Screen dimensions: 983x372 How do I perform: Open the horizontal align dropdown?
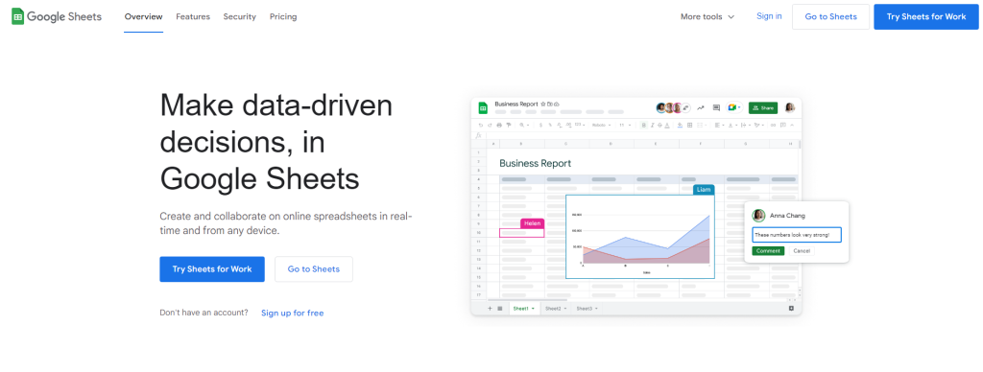(719, 126)
